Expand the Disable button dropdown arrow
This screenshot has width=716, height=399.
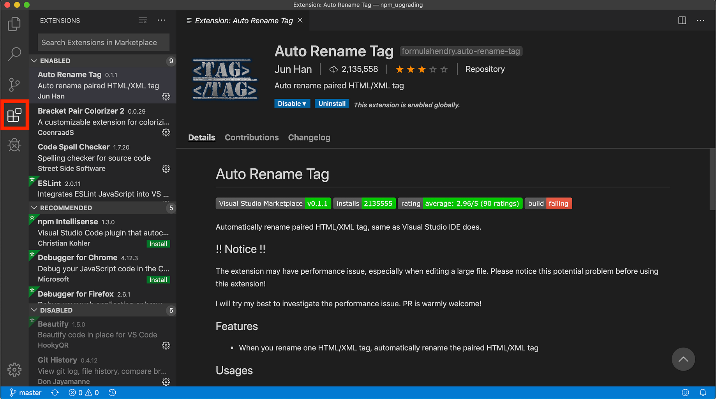(303, 104)
